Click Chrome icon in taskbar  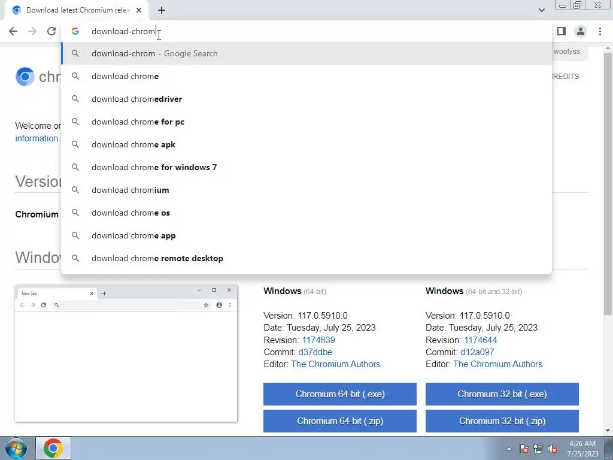tap(53, 448)
